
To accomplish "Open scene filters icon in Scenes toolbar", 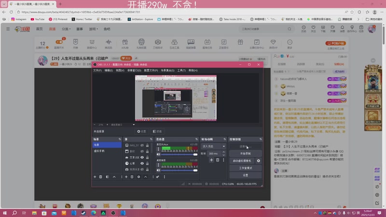I will tap(107, 177).
